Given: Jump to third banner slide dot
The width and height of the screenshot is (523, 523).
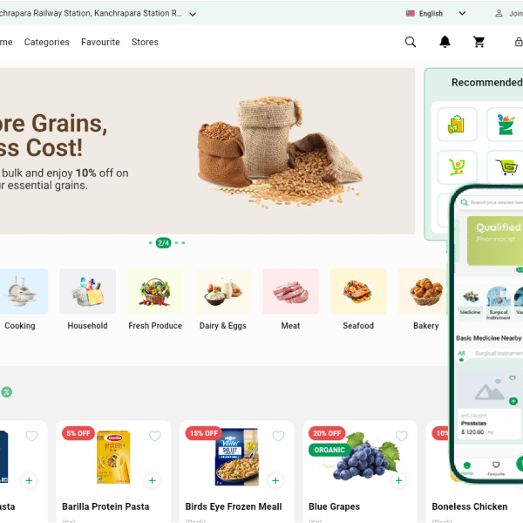Looking at the screenshot, I should click(x=176, y=243).
